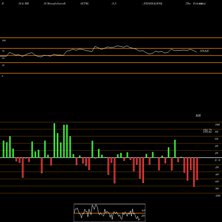Click the -80 label on the MR axis

pos(217,189)
